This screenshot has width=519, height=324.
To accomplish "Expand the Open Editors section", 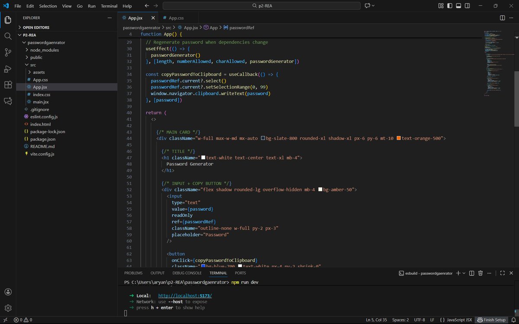I will (x=67, y=27).
